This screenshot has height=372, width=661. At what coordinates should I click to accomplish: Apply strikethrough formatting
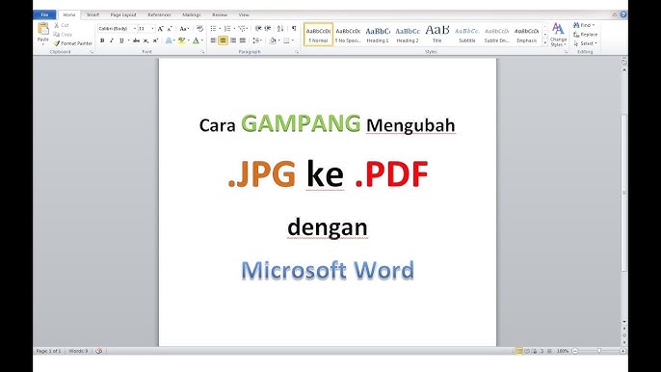pos(136,40)
